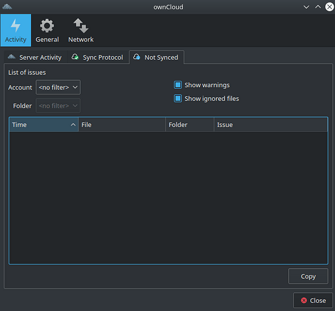Switch to the Server Activity tab

[35, 57]
